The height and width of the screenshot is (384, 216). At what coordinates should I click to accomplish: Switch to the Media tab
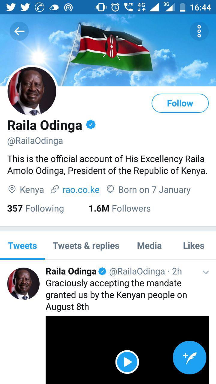[149, 246]
